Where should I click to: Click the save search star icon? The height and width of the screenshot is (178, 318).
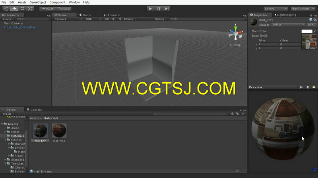coord(243,114)
